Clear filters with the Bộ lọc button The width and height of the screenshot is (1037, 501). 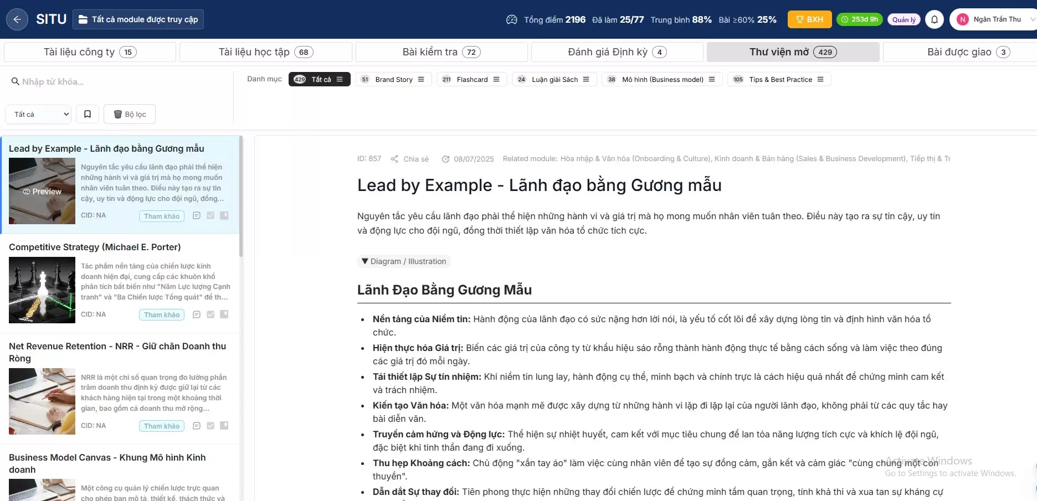pyautogui.click(x=130, y=114)
